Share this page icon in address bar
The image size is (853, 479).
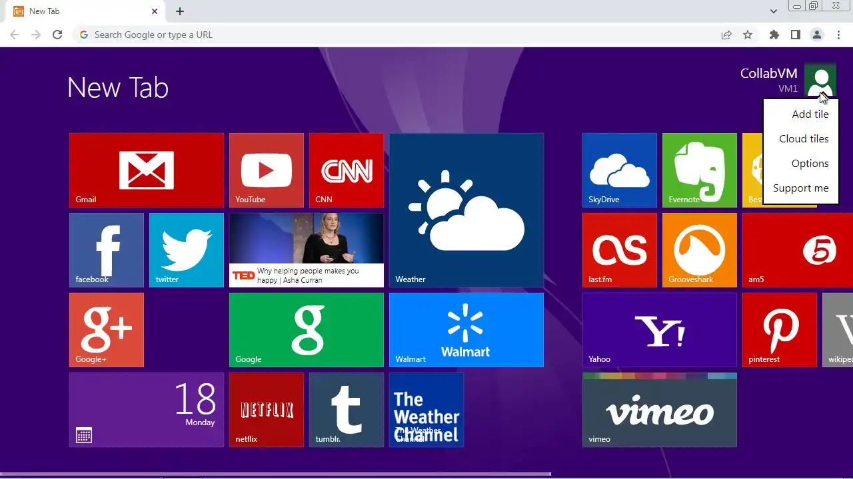coord(726,35)
